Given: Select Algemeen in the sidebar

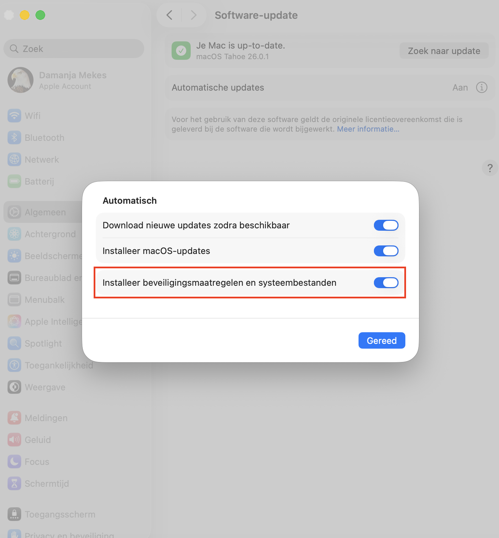Looking at the screenshot, I should [45, 212].
